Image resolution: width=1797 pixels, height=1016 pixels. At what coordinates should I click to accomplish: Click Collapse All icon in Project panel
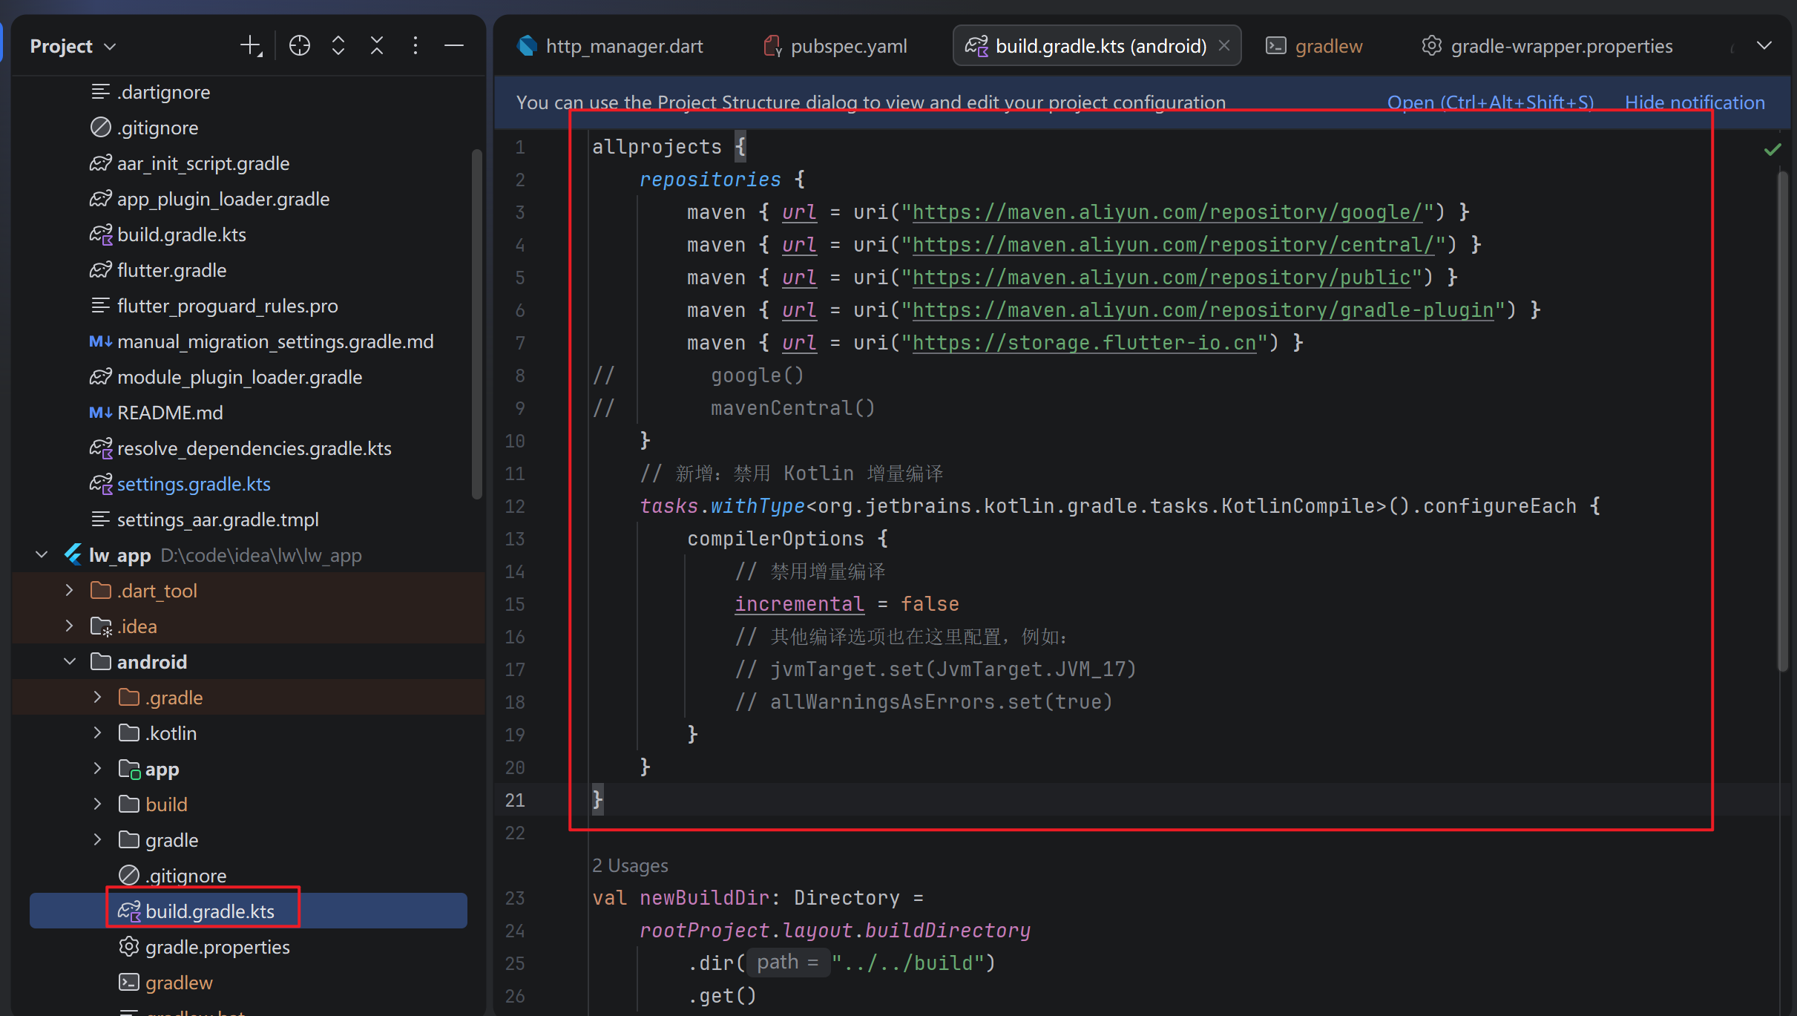pyautogui.click(x=377, y=46)
